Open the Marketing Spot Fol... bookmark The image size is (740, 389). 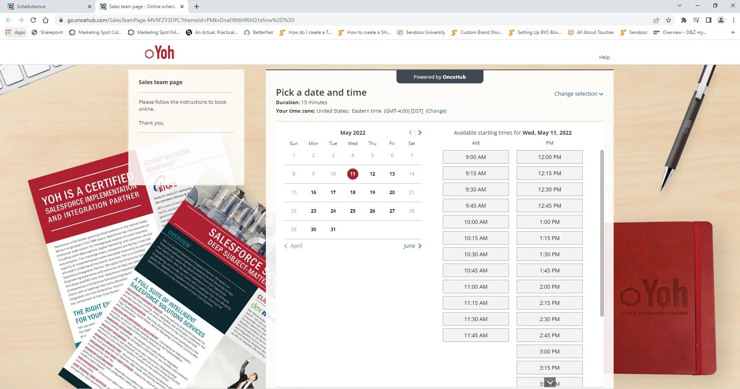pos(154,32)
